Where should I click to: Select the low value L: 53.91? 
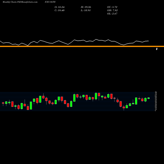click(x=86, y=10)
